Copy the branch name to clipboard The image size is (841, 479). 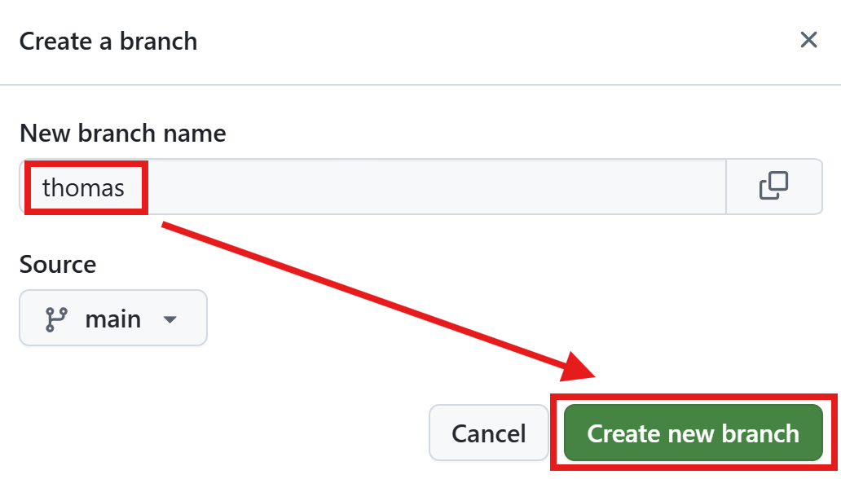coord(773,187)
